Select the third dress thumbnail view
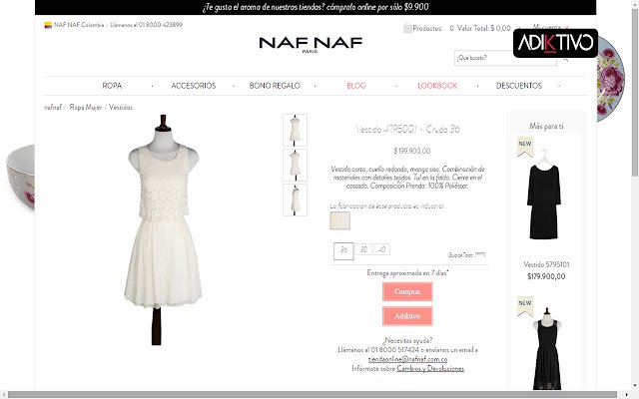639x399 pixels. coord(296,199)
